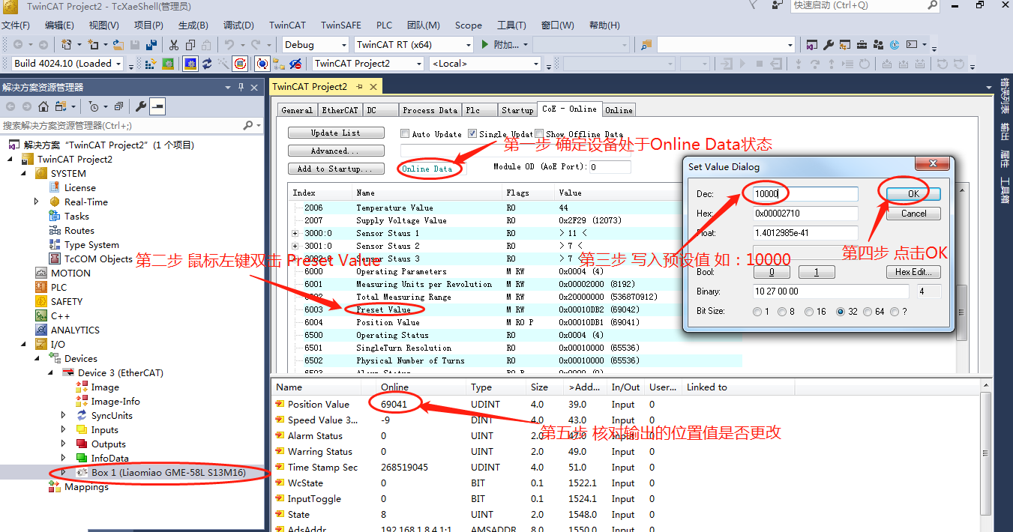Open the TwinSAFE menu
1013x532 pixels.
(x=341, y=25)
